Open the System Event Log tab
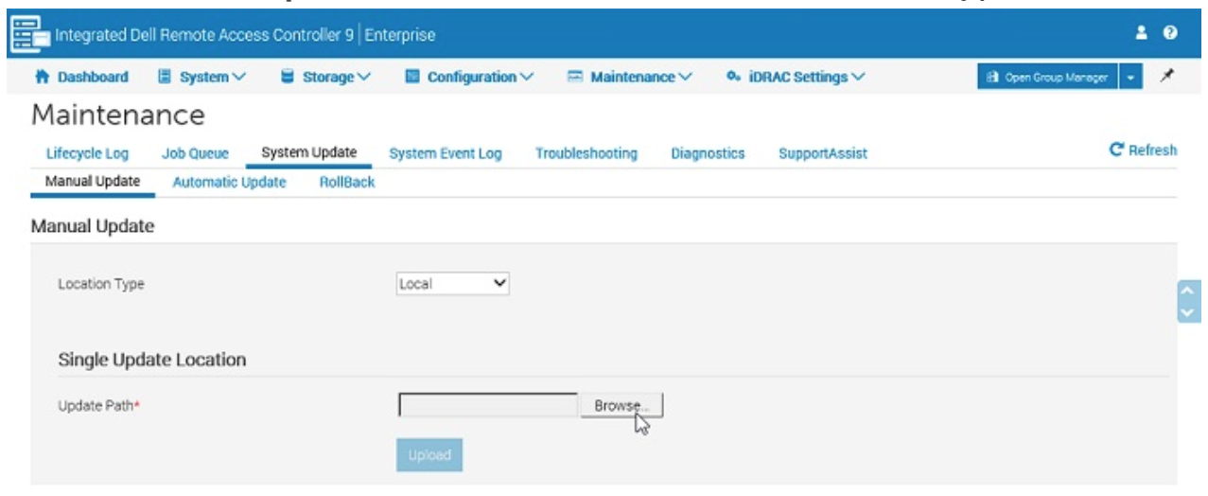 [x=446, y=153]
